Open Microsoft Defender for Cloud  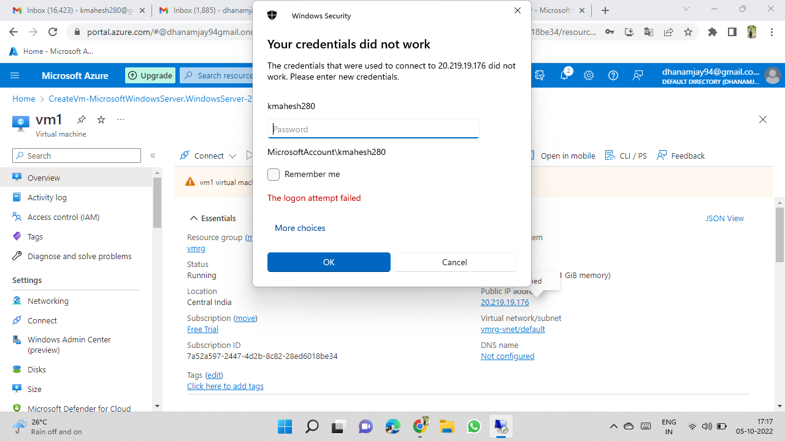click(x=79, y=409)
